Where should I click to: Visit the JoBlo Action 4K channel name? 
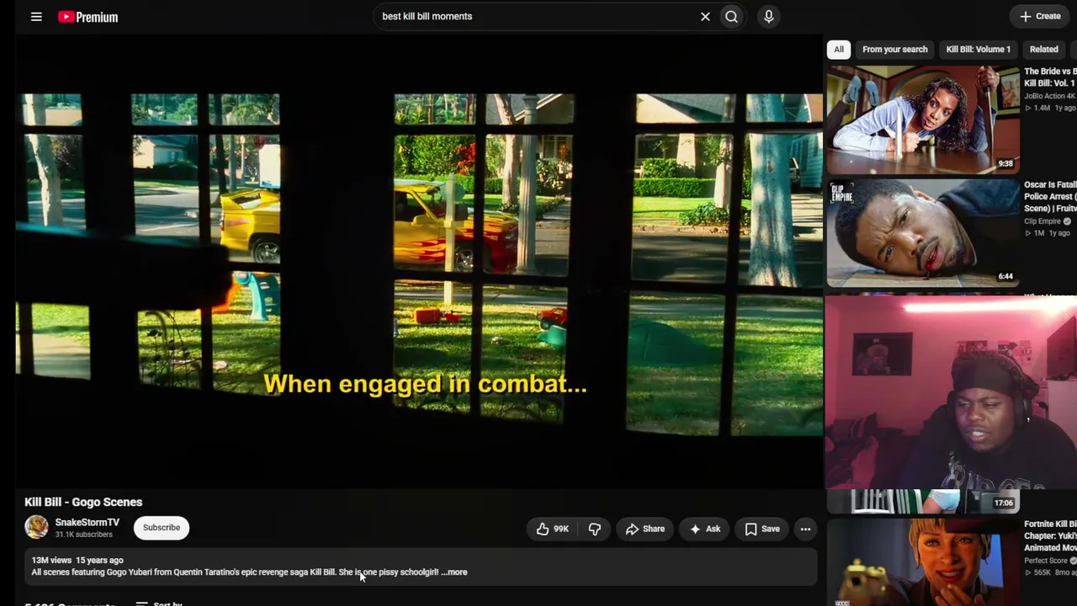(x=1050, y=96)
